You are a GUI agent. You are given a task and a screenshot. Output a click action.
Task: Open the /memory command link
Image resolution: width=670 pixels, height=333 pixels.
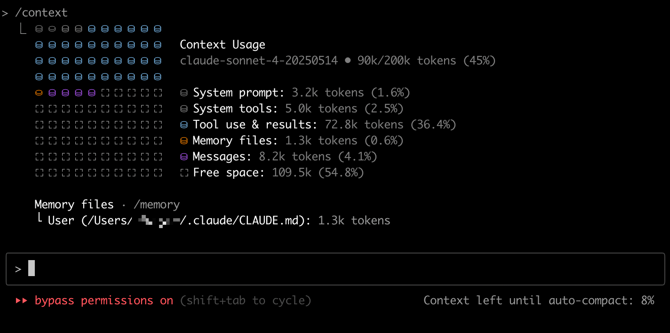point(157,205)
